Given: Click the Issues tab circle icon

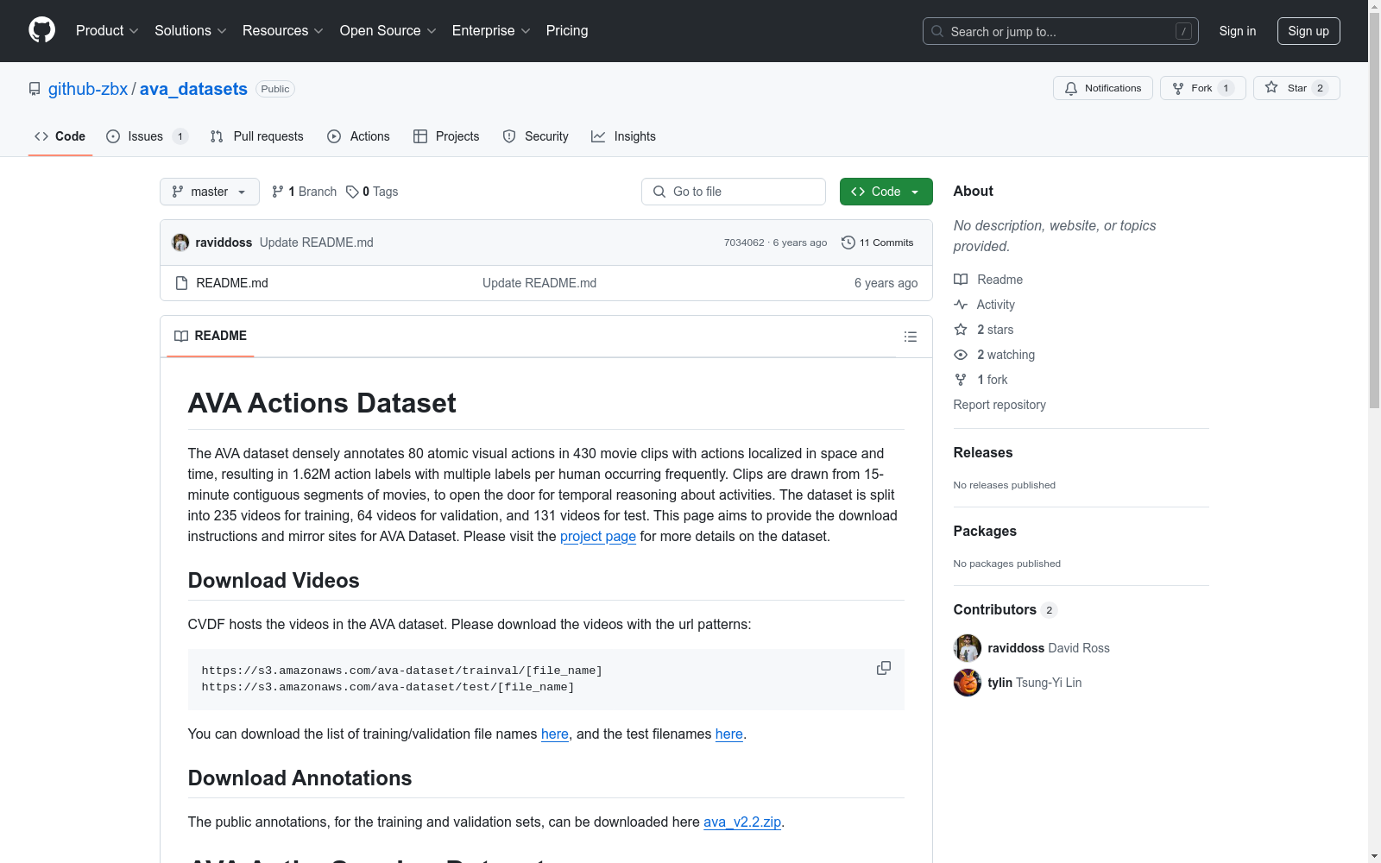Looking at the screenshot, I should tap(113, 136).
